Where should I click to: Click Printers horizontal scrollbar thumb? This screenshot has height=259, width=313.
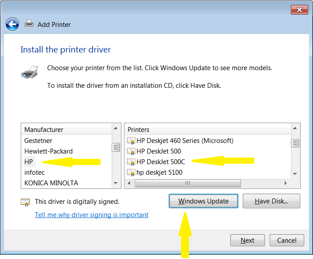tap(188, 183)
